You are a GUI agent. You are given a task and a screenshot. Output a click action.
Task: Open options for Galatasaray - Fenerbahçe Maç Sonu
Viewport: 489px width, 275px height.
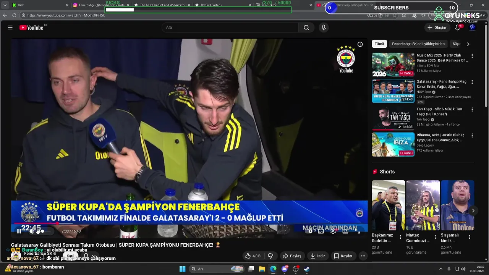(x=472, y=82)
